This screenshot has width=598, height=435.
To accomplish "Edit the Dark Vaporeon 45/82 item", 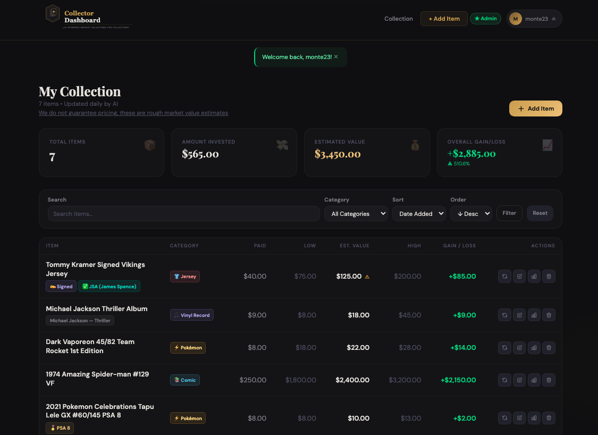I will point(519,348).
